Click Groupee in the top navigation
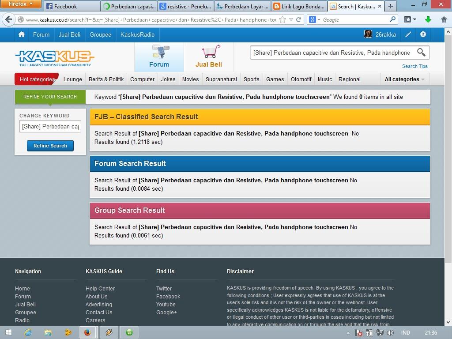This screenshot has width=452, height=339. [100, 34]
